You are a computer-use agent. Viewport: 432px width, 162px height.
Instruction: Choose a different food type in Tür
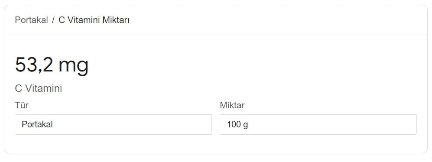(113, 124)
